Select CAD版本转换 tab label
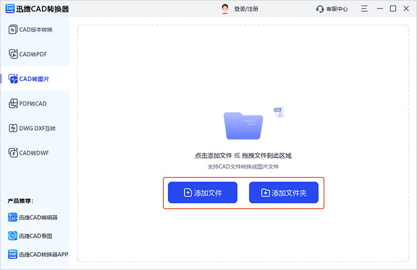 coord(36,29)
